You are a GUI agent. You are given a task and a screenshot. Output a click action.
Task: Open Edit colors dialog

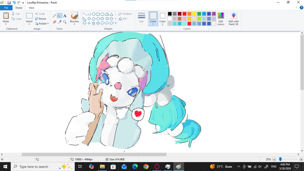pos(221,19)
